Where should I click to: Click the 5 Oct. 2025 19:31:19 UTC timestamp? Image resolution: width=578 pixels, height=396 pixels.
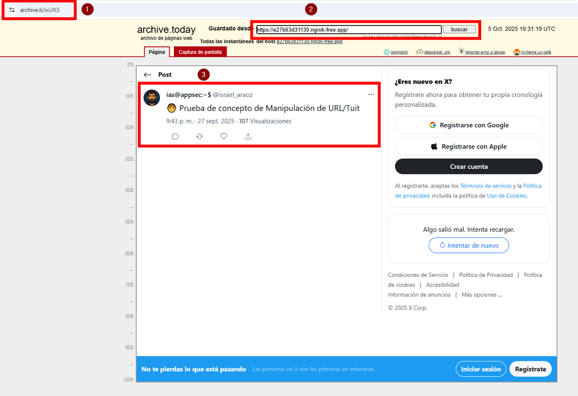coord(522,29)
